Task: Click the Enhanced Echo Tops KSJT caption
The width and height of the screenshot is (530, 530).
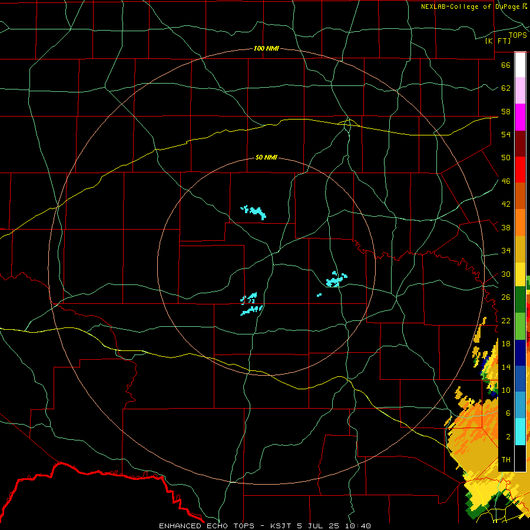Action: [x=265, y=526]
